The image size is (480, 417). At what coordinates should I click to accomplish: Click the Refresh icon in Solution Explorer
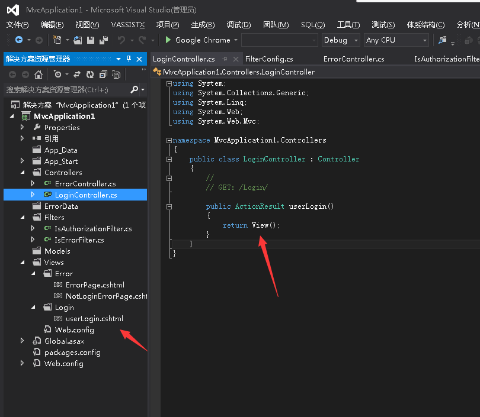89,75
